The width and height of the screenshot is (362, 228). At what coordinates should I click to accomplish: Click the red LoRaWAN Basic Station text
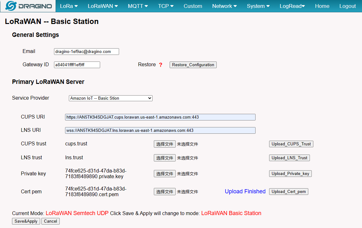[x=231, y=213]
